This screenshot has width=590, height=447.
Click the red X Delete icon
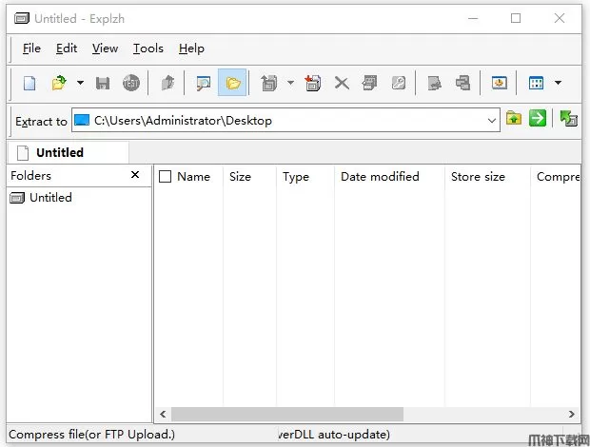coord(342,84)
